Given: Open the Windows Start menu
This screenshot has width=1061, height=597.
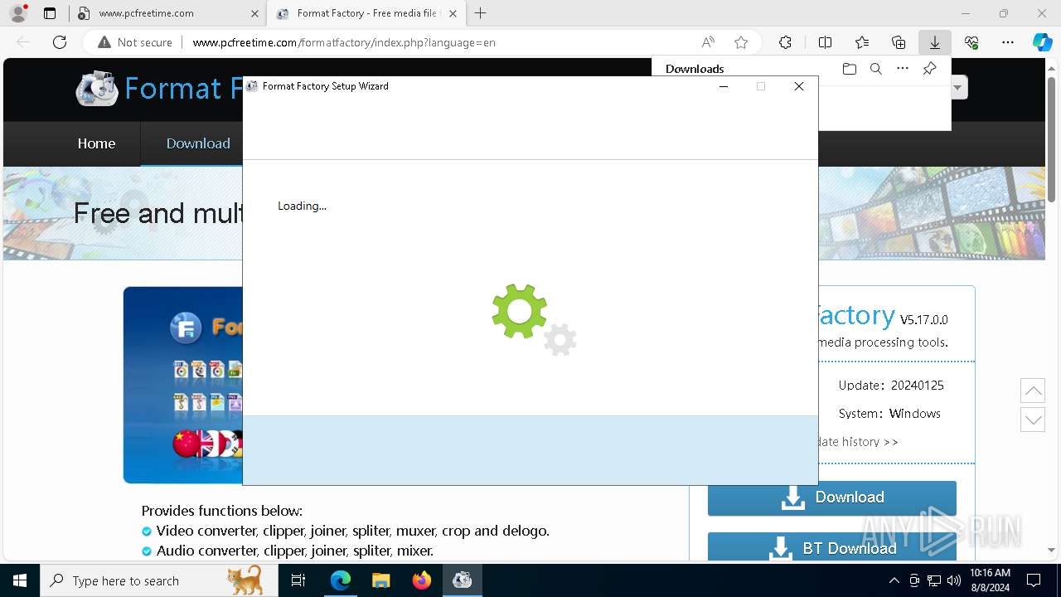Looking at the screenshot, I should 20,580.
